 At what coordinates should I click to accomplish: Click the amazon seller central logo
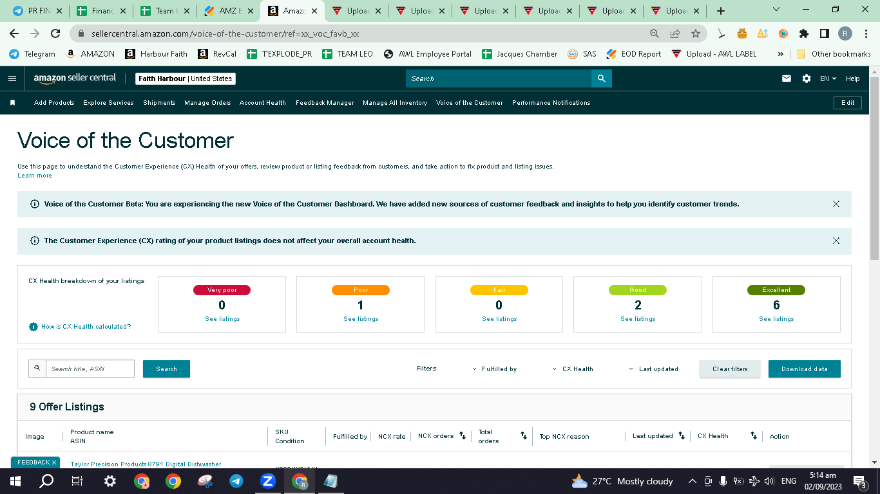point(75,78)
